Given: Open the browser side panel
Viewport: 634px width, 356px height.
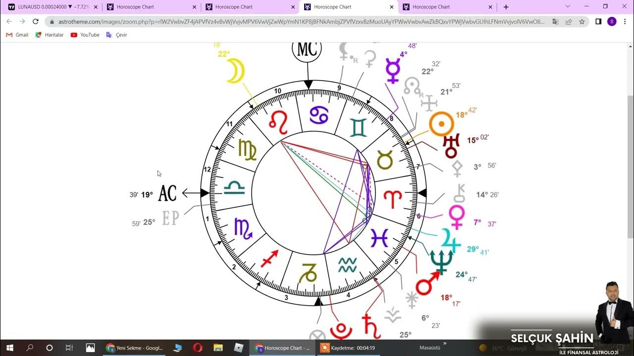Looking at the screenshot, I should (x=598, y=22).
